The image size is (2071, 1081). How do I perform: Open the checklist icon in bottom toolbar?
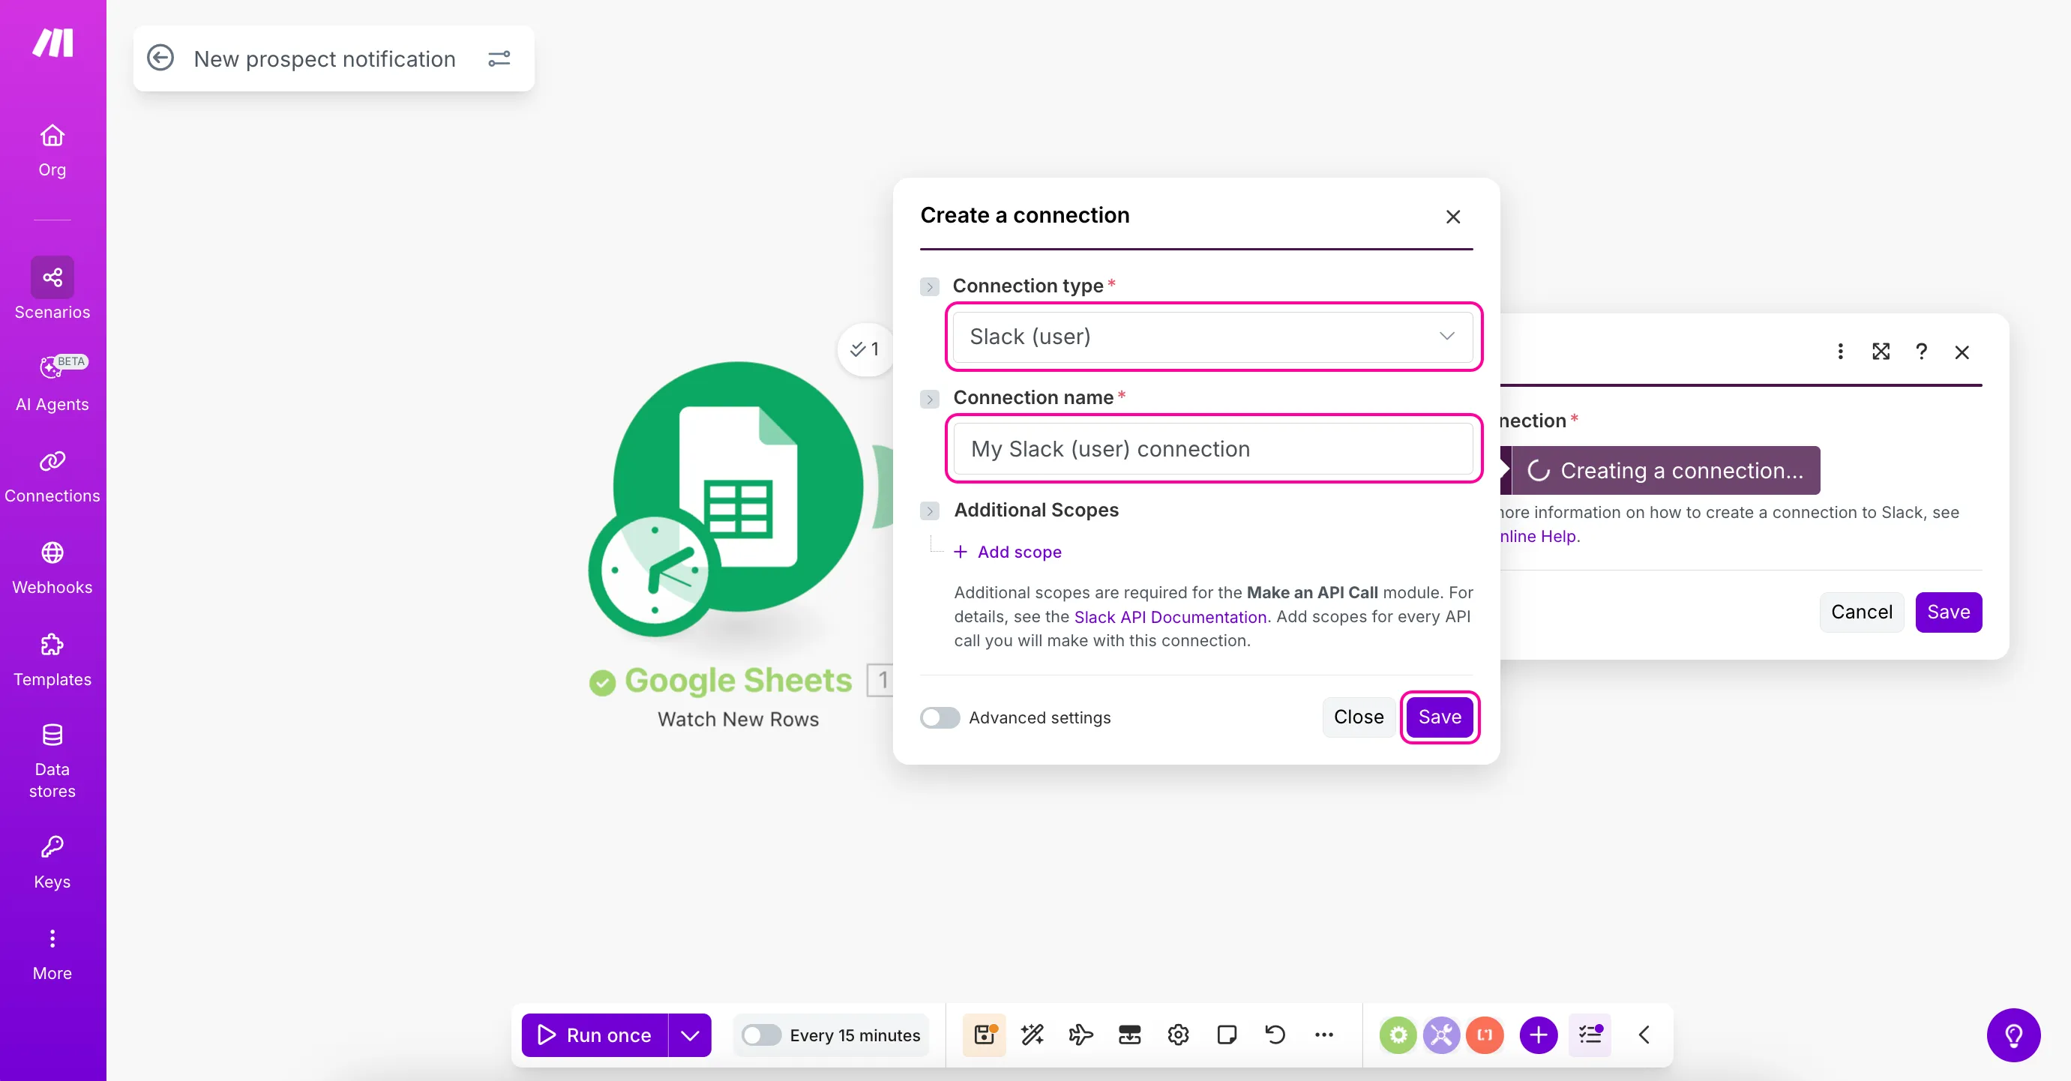(x=1590, y=1035)
